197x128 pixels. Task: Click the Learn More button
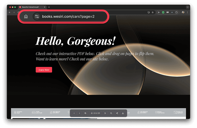click(44, 70)
